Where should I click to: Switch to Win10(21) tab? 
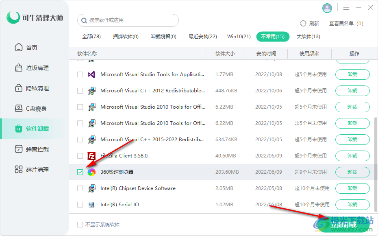(239, 37)
